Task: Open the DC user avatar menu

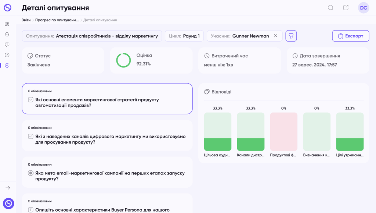Action: 364,8
